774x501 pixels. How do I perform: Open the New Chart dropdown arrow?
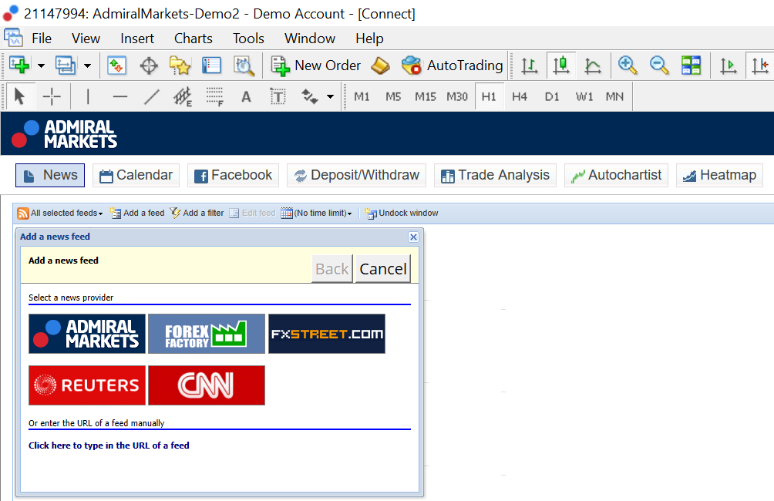pyautogui.click(x=42, y=66)
